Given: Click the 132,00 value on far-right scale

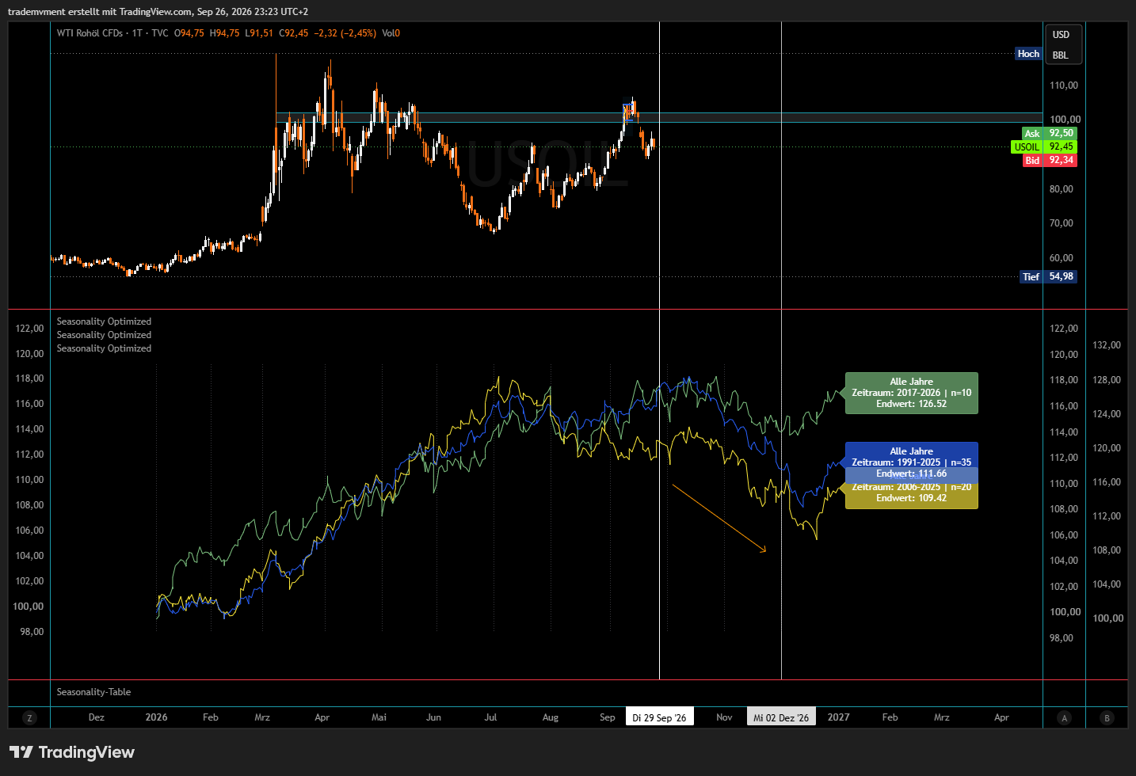Looking at the screenshot, I should tap(1107, 345).
